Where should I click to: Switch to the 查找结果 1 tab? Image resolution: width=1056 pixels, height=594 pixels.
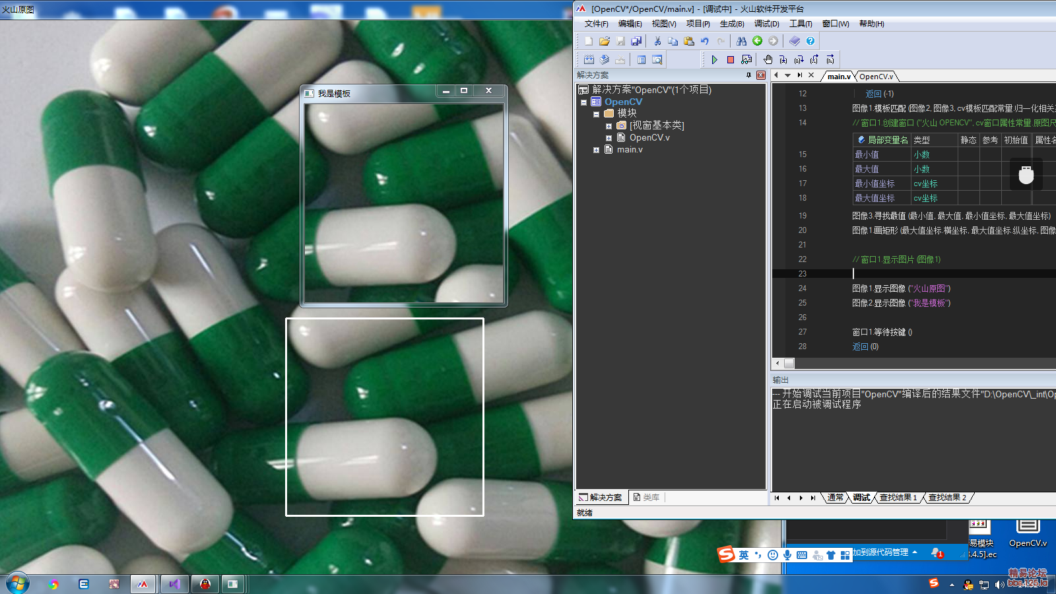[898, 498]
